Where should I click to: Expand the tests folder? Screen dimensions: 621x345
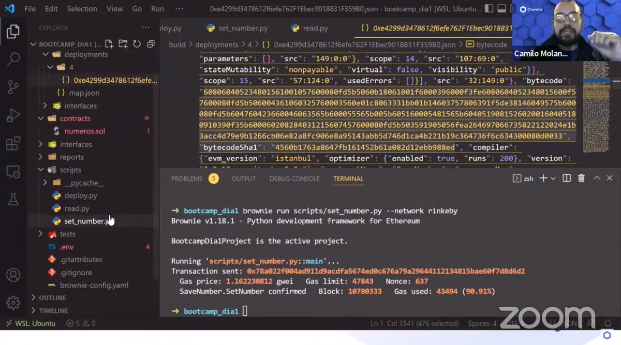[67, 234]
